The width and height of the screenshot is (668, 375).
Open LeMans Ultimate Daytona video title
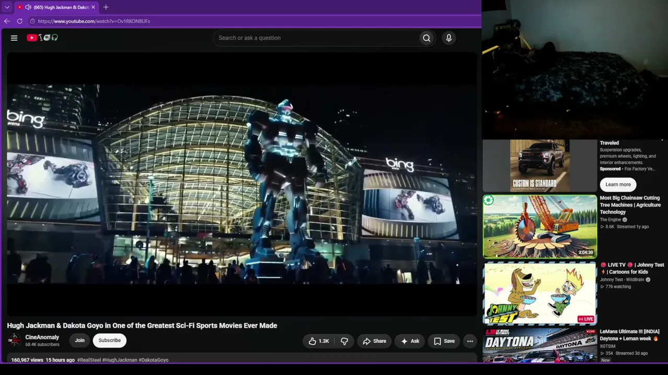pyautogui.click(x=629, y=335)
